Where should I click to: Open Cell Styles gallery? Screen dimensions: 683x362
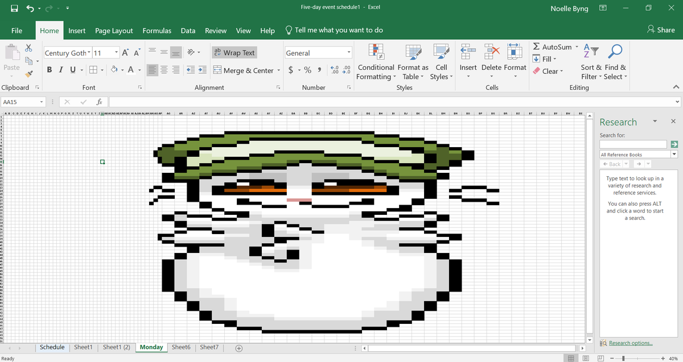[441, 63]
